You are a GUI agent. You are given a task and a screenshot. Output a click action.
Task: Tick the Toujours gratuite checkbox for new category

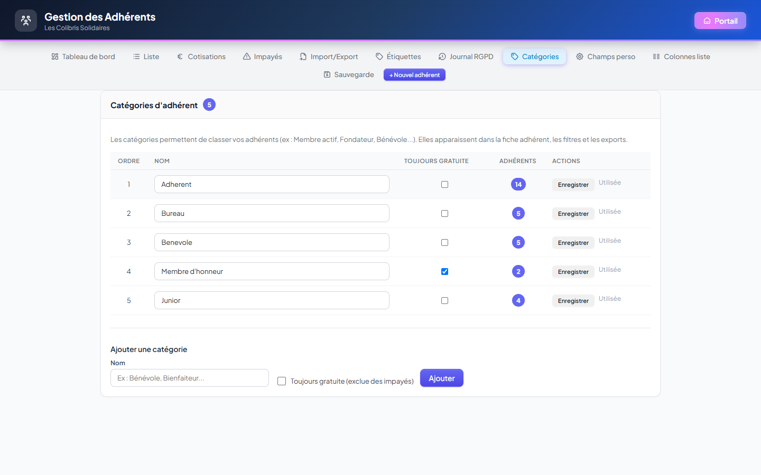tap(282, 381)
